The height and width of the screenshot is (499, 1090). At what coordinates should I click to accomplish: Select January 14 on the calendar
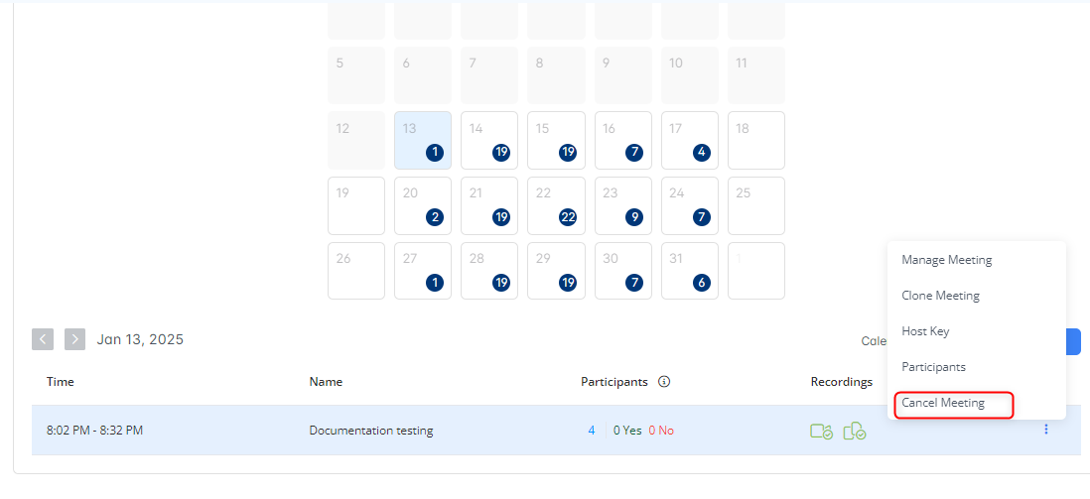click(488, 140)
